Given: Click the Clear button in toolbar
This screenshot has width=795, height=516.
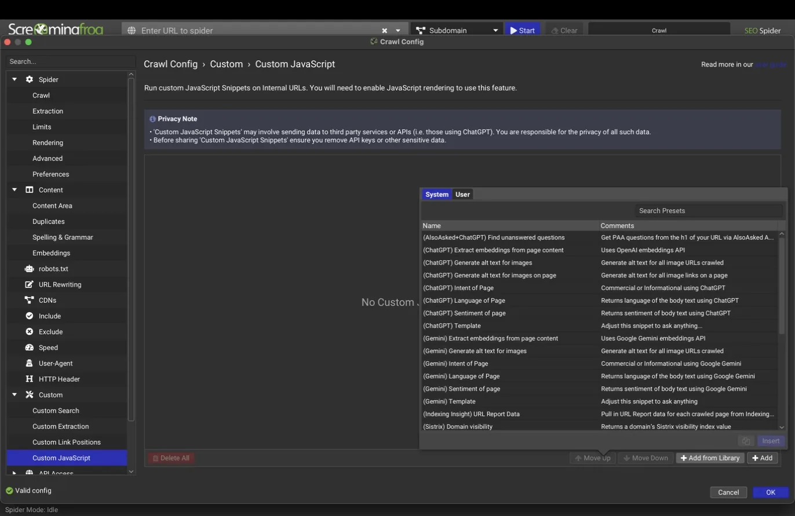Looking at the screenshot, I should point(564,30).
